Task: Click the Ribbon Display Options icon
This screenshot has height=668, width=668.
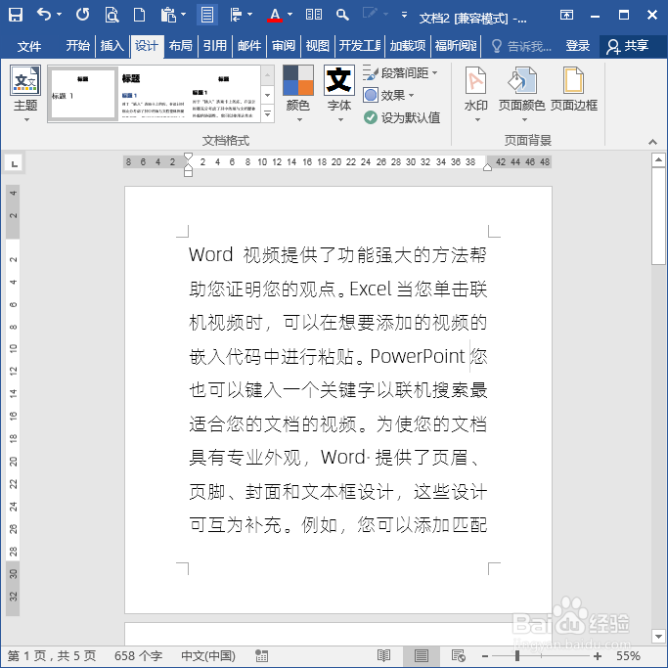Action: click(566, 15)
